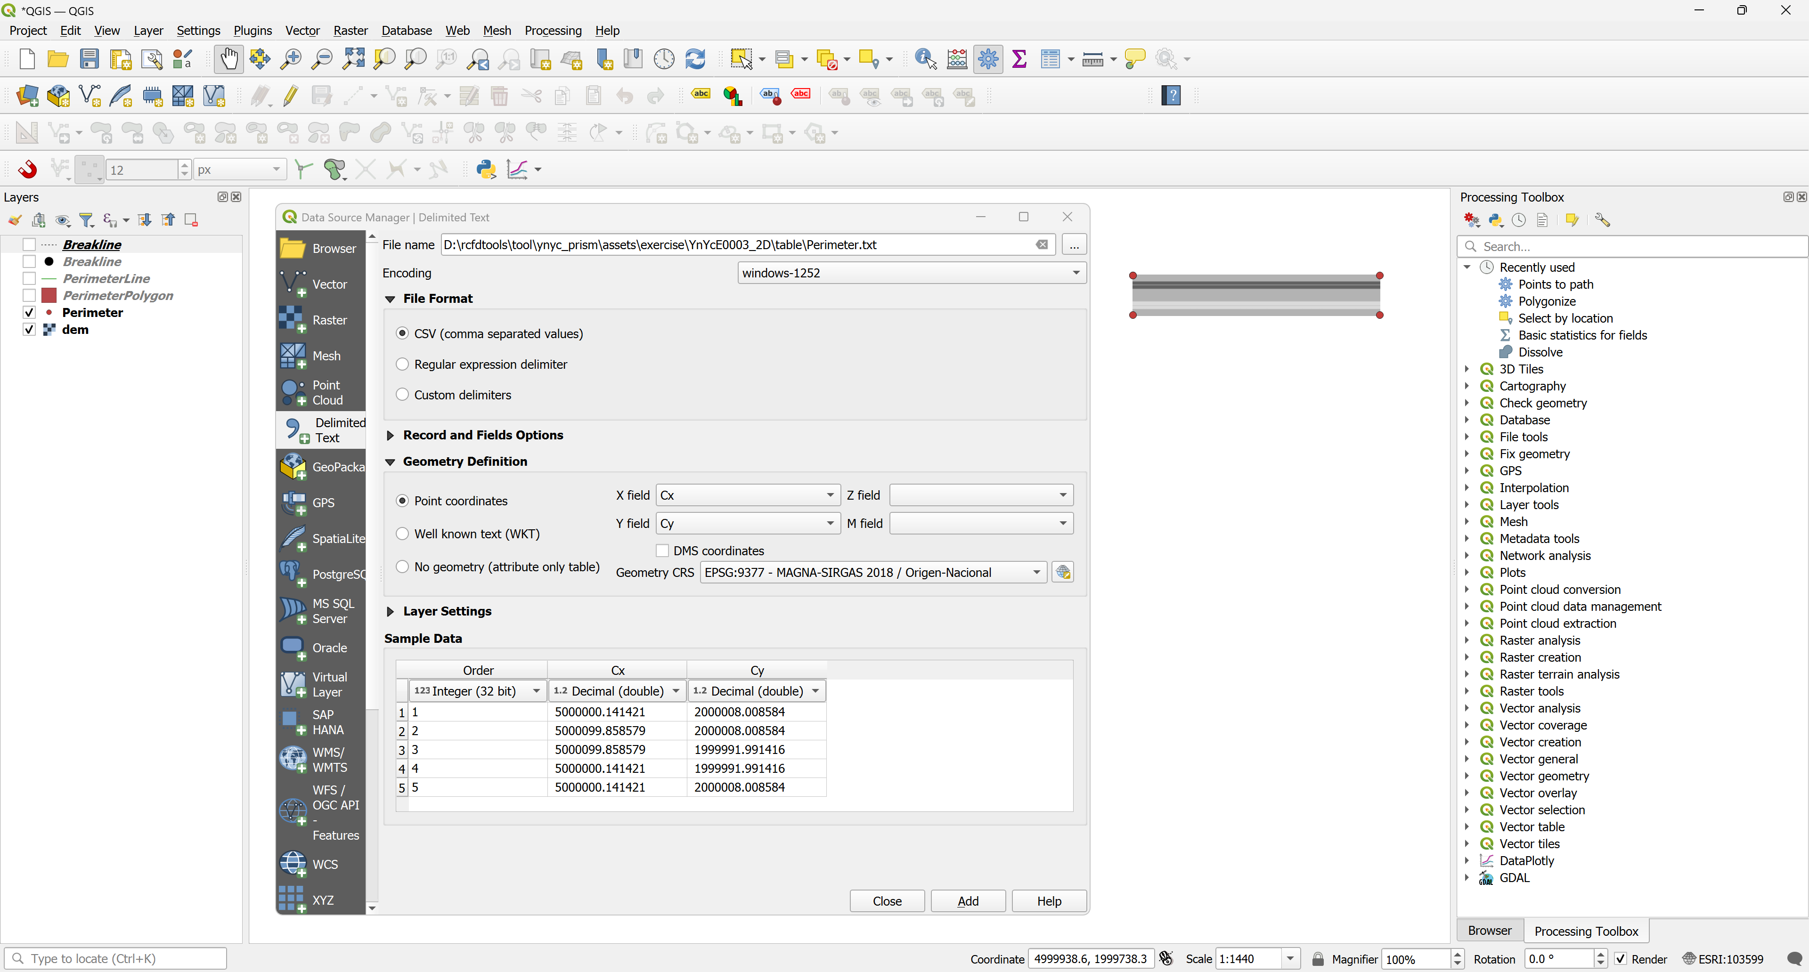Open the GPS source in the Data Source Manager
The height and width of the screenshot is (972, 1809).
pos(321,502)
